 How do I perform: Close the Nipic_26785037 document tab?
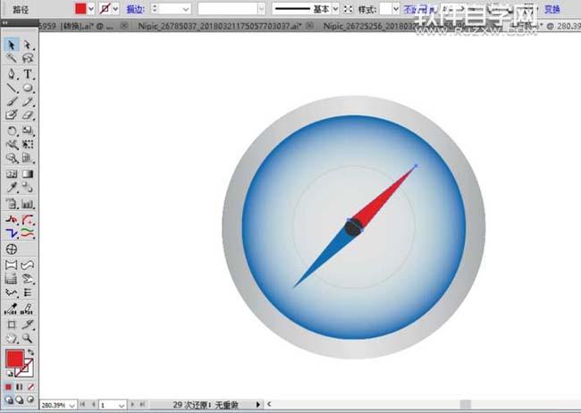310,26
